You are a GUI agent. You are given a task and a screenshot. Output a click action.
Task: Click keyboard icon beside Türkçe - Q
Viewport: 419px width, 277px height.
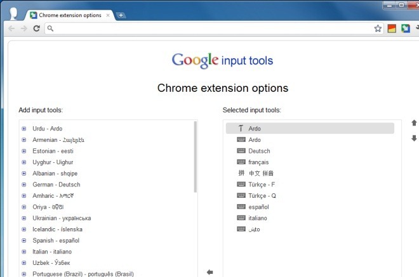pyautogui.click(x=241, y=196)
